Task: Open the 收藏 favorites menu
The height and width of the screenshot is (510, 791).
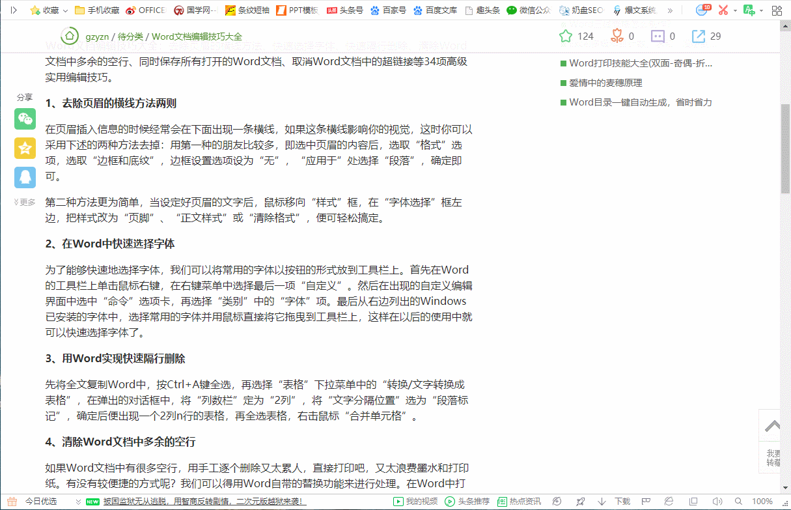Action: tap(49, 10)
